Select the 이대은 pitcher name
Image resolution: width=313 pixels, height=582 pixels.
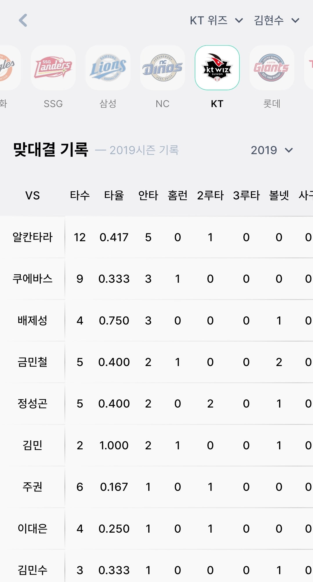(32, 529)
